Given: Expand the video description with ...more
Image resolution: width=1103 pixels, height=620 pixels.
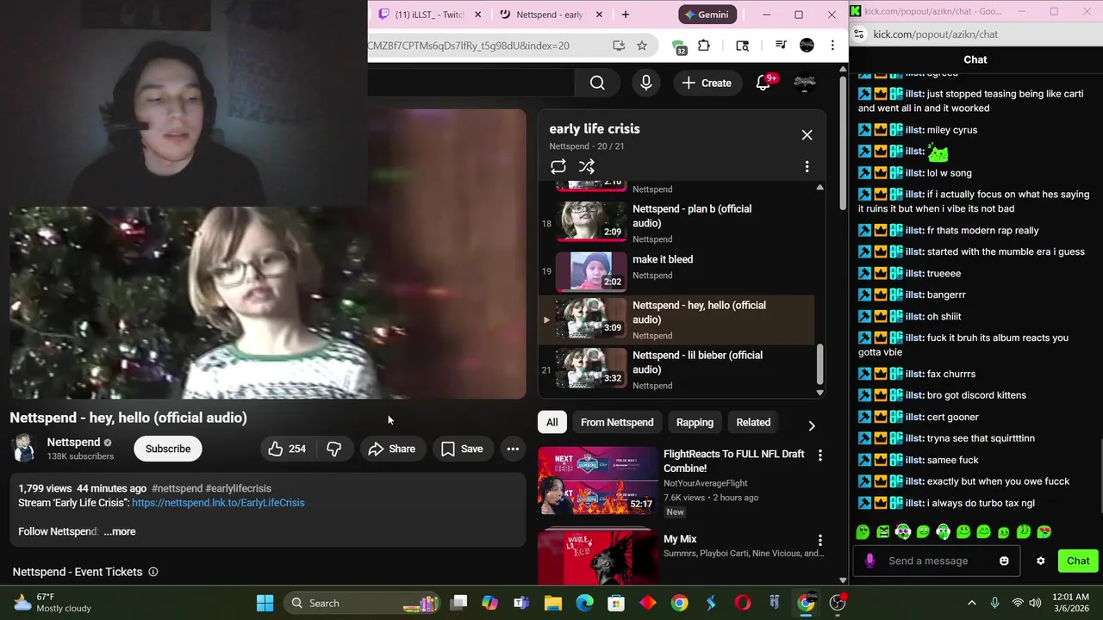Looking at the screenshot, I should pos(120,531).
